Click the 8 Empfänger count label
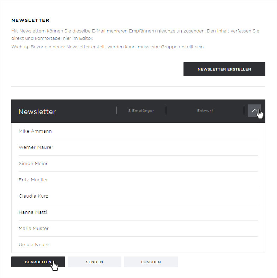Screen dimensions: 277x278 click(x=141, y=111)
